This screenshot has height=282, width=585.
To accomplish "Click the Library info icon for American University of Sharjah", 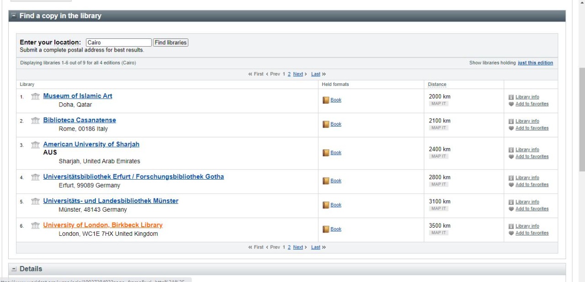I will click(511, 150).
